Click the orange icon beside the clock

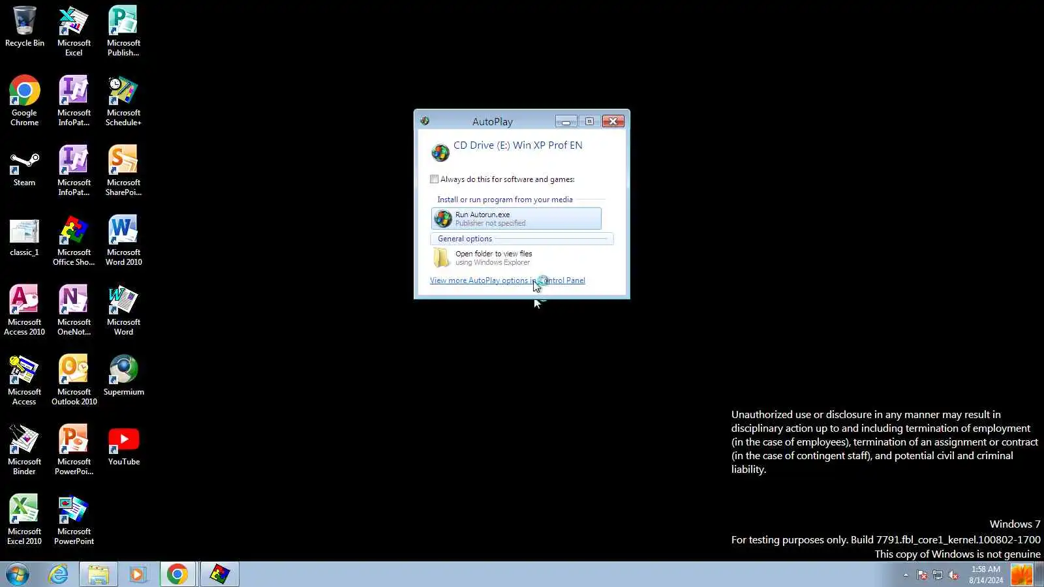(1022, 575)
